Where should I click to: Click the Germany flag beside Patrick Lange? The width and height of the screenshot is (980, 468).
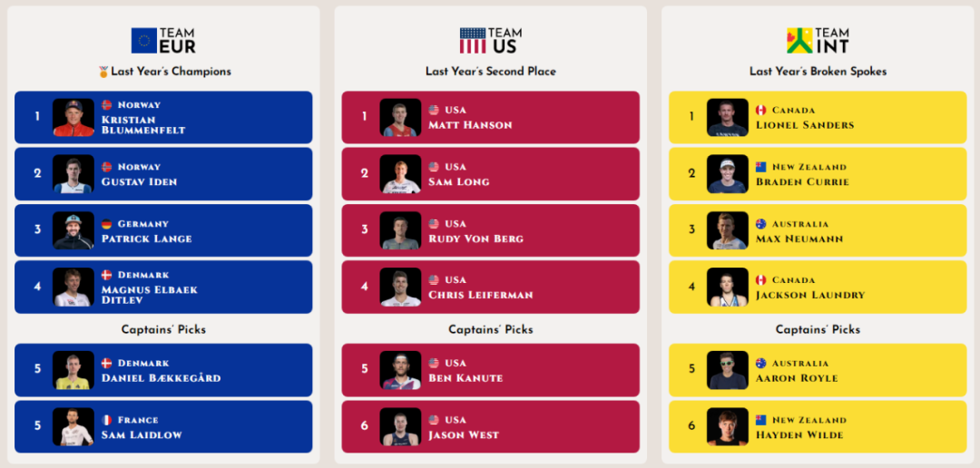(x=107, y=224)
